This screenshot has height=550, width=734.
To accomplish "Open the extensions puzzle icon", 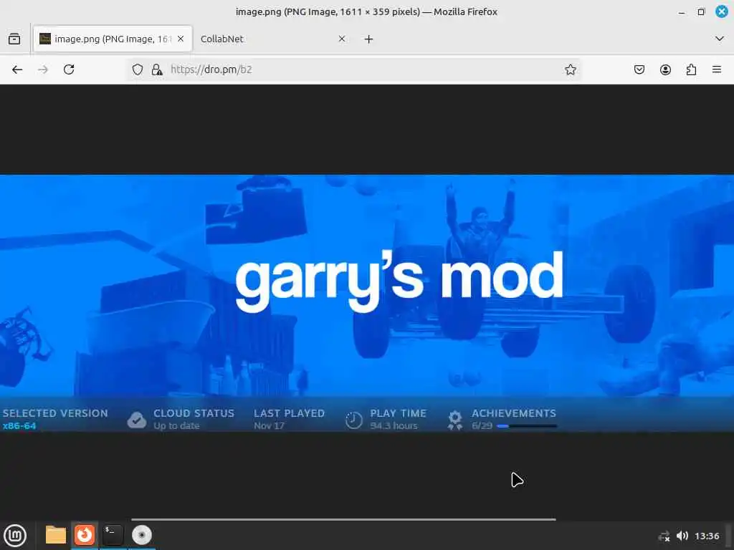I will click(x=691, y=69).
